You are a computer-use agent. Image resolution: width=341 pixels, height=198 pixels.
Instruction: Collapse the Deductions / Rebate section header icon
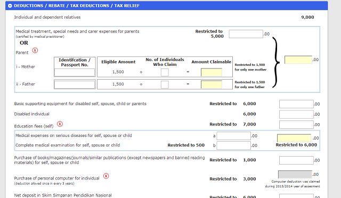10,6
